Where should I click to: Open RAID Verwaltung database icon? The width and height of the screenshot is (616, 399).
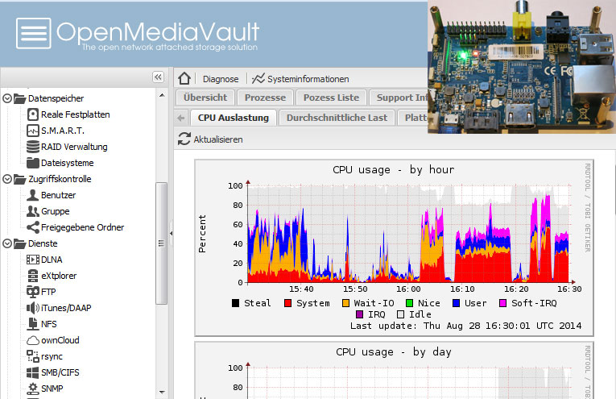point(32,147)
